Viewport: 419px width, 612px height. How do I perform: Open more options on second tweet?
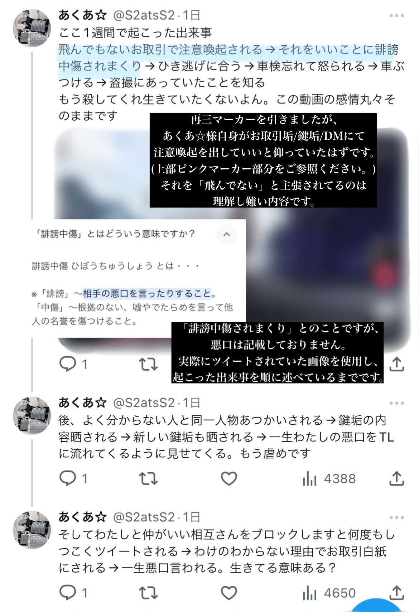(x=396, y=403)
